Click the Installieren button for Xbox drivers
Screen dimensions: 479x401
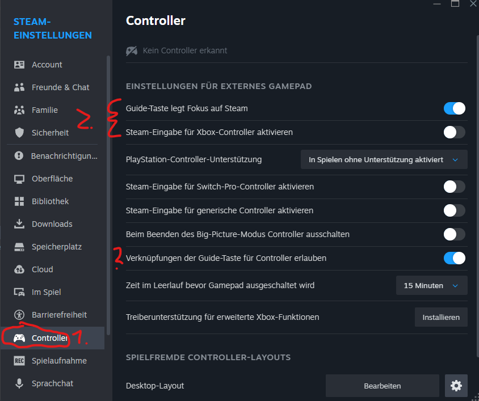[441, 317]
